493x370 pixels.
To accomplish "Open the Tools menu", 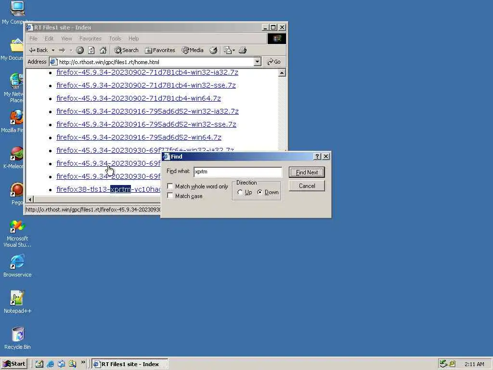I will point(115,39).
